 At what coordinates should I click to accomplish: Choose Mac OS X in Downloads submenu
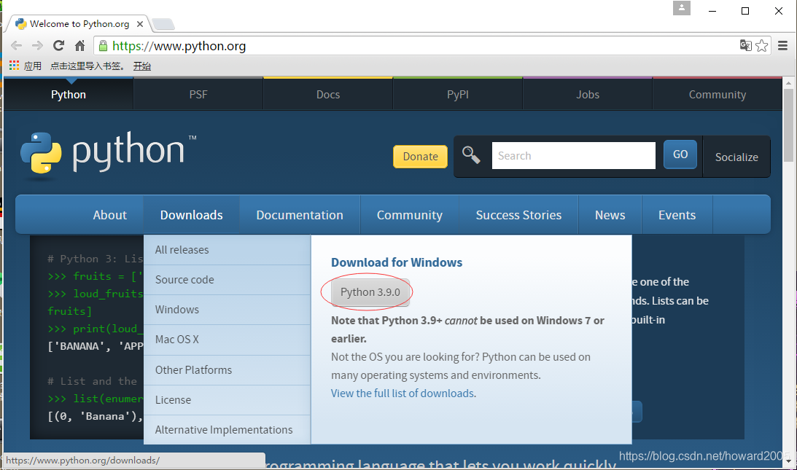[228, 340]
